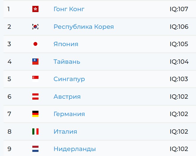Click the Germany flag icon
The height and width of the screenshot is (156, 196).
(x=35, y=114)
